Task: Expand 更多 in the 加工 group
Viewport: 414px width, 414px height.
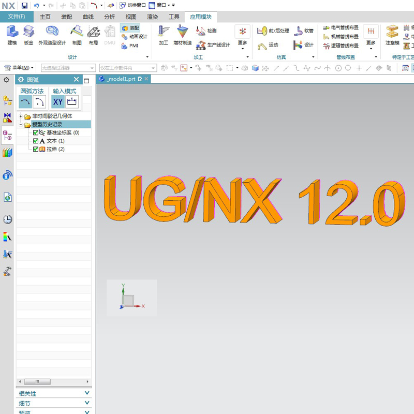Action: [x=242, y=38]
